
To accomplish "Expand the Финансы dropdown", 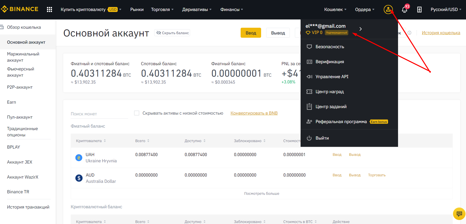I will pyautogui.click(x=232, y=9).
